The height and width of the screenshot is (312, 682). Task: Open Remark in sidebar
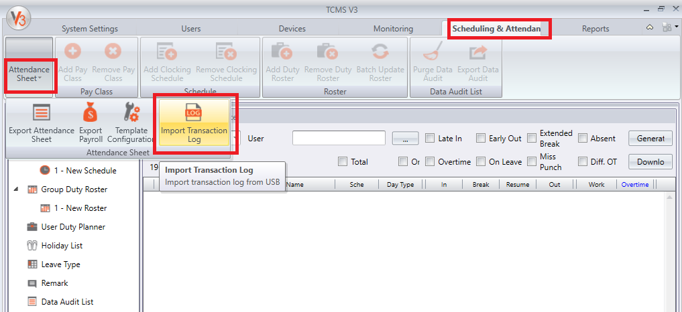coord(48,283)
